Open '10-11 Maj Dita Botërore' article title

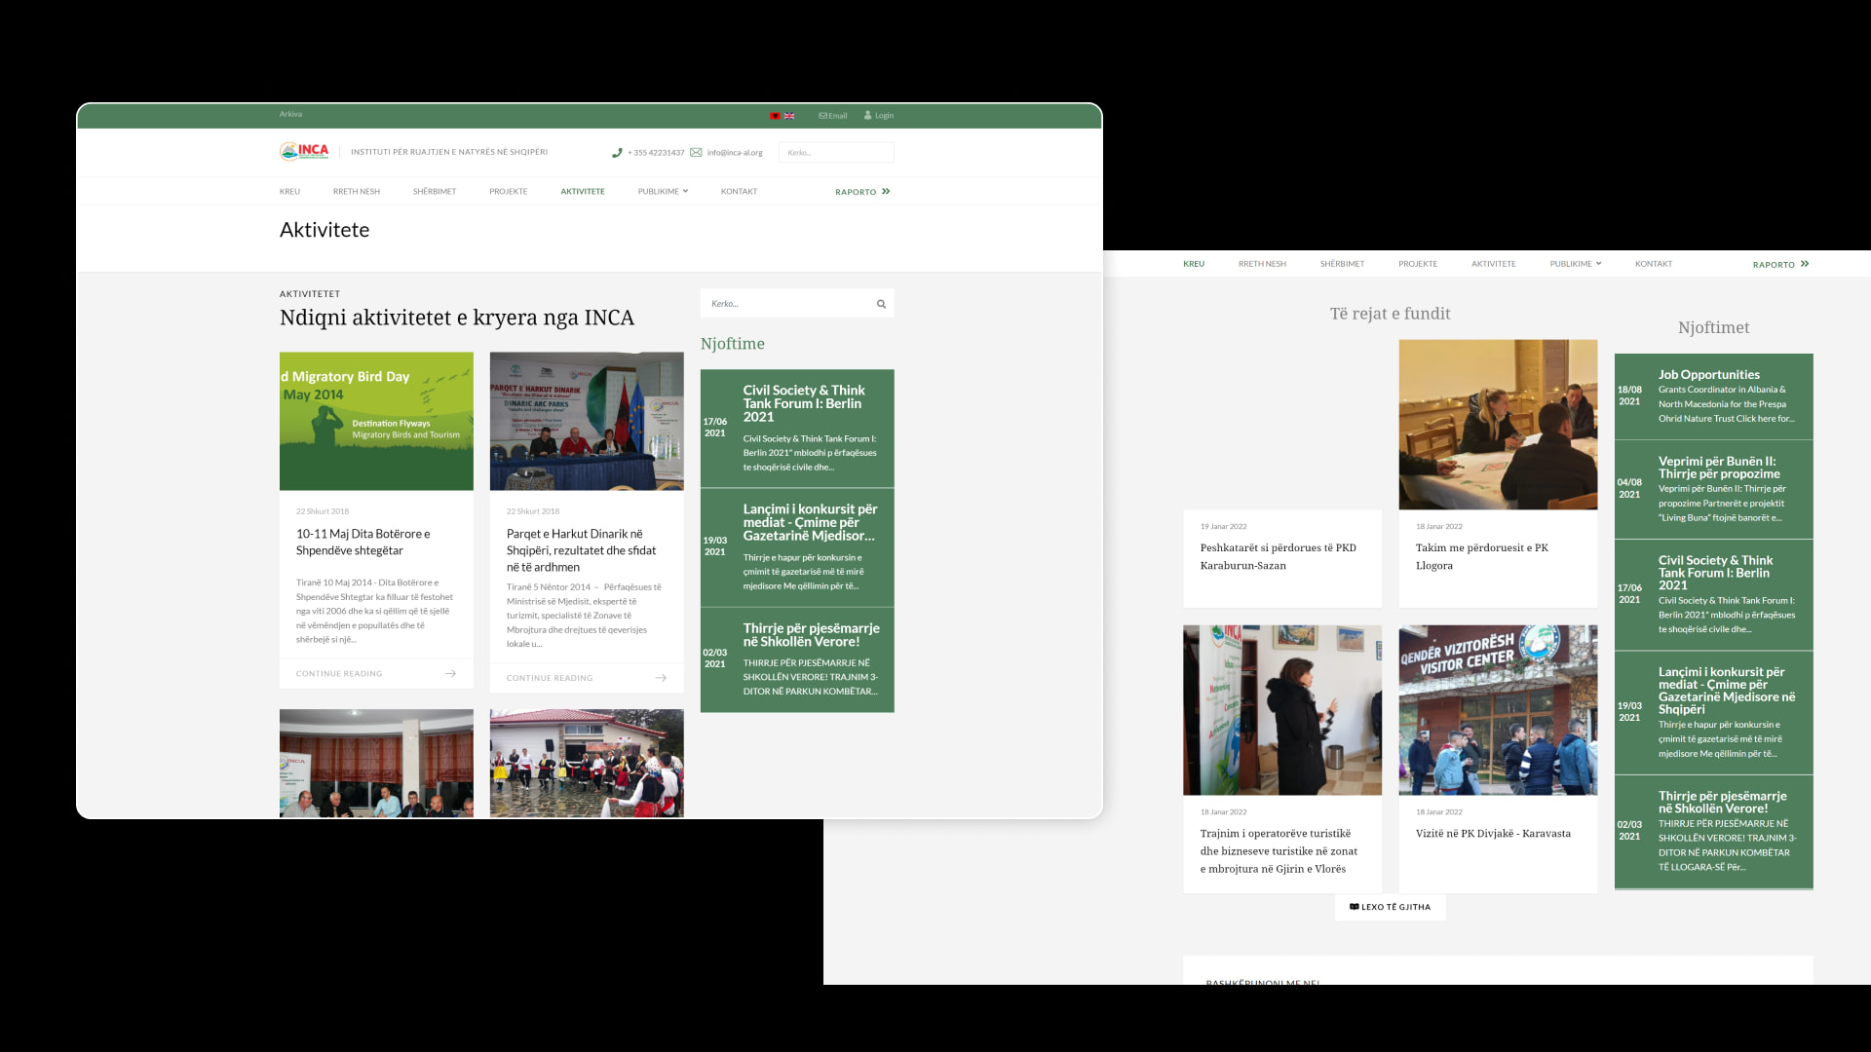(363, 543)
